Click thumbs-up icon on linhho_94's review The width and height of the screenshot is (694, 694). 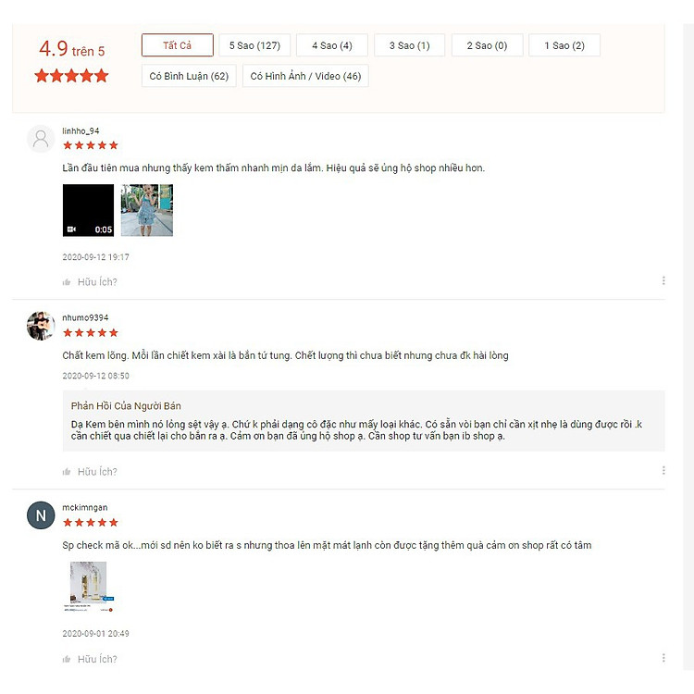pyautogui.click(x=67, y=282)
